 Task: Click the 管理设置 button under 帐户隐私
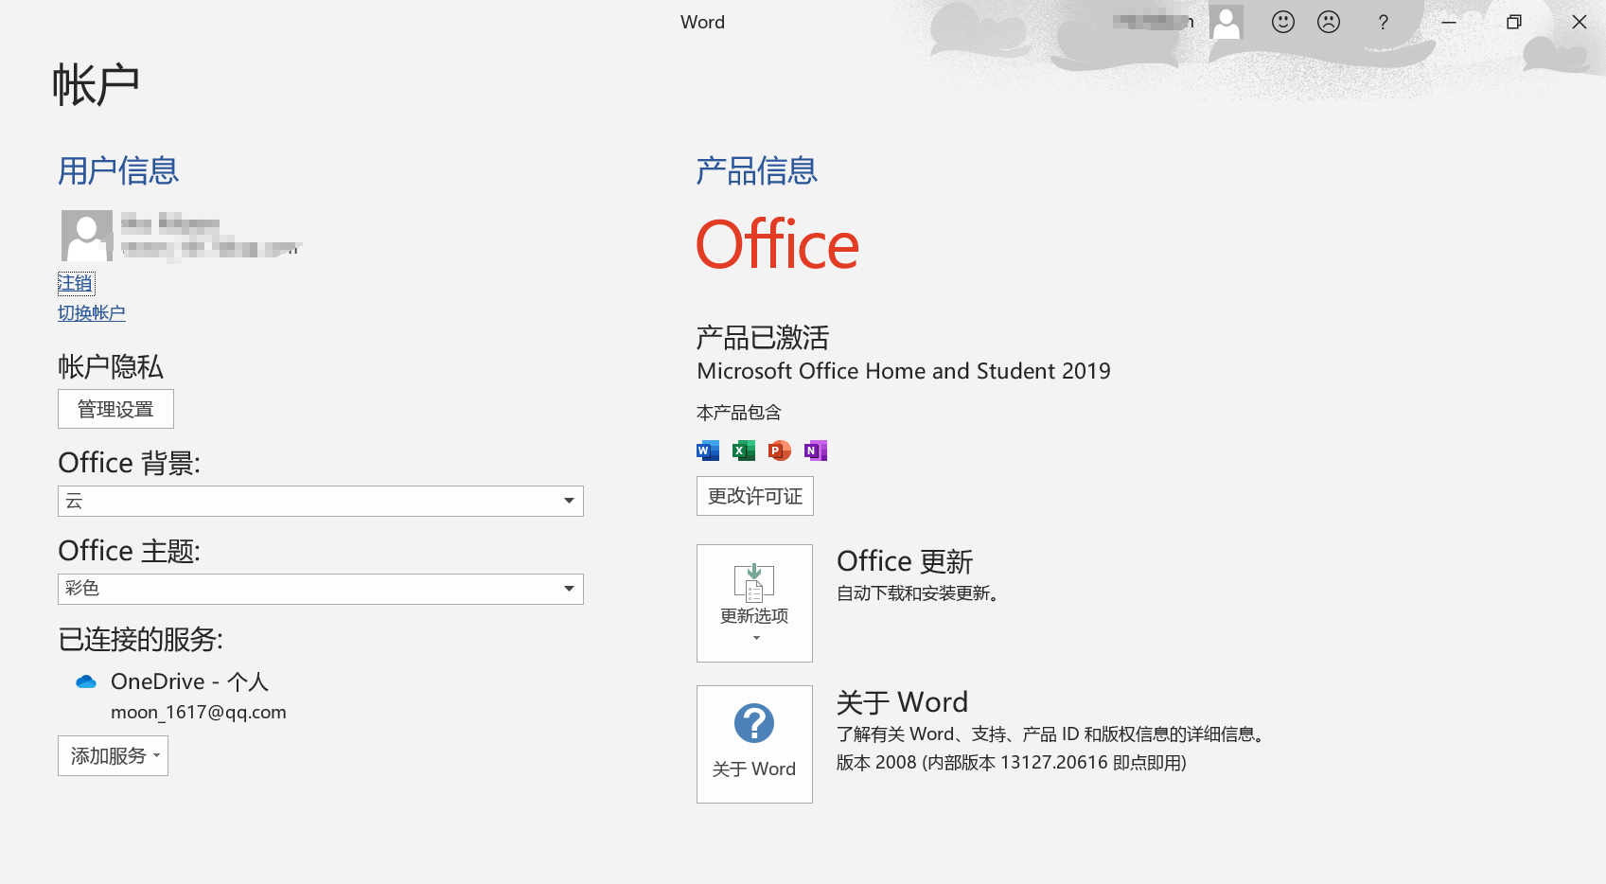115,409
